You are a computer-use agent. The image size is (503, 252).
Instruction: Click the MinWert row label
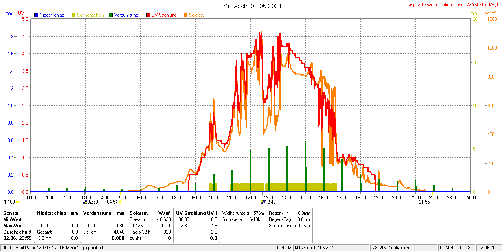coord(13,219)
